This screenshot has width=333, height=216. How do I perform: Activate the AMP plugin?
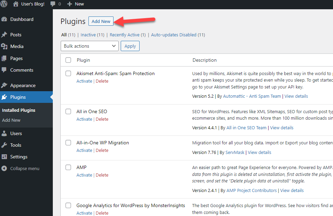[84, 175]
